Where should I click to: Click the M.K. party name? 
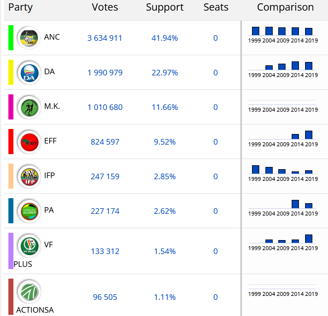point(52,107)
